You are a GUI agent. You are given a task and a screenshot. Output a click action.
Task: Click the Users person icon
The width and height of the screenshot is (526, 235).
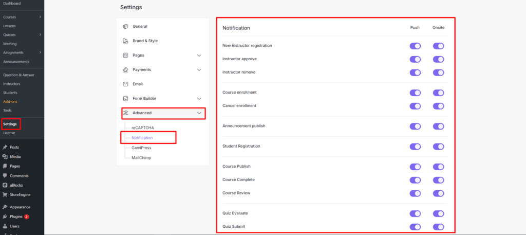click(x=5, y=226)
